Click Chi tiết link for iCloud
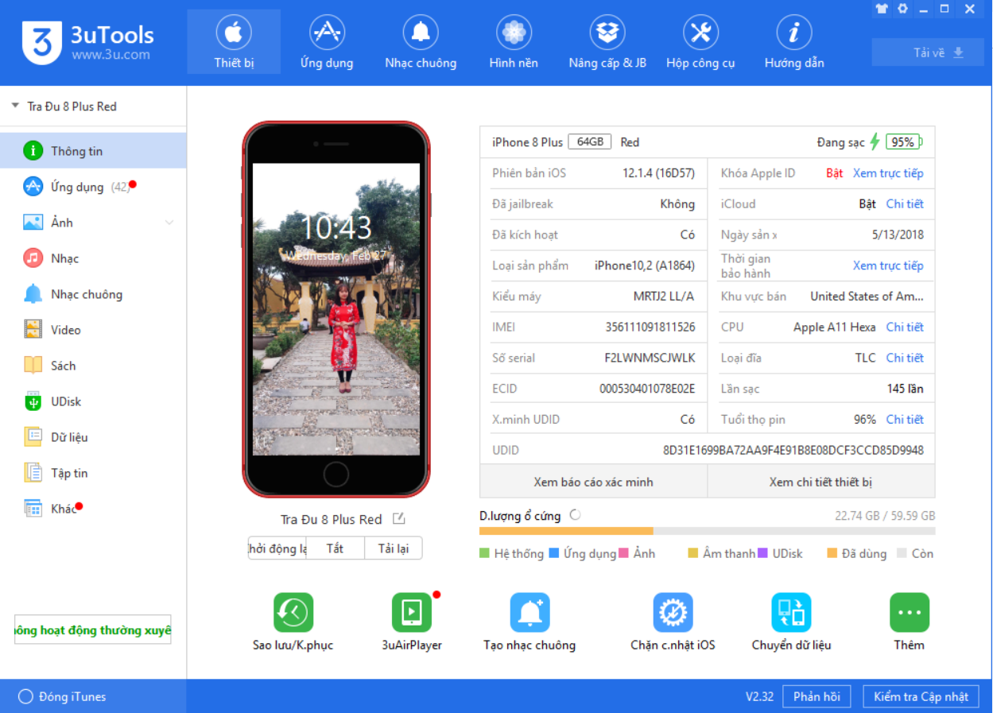 (x=905, y=204)
